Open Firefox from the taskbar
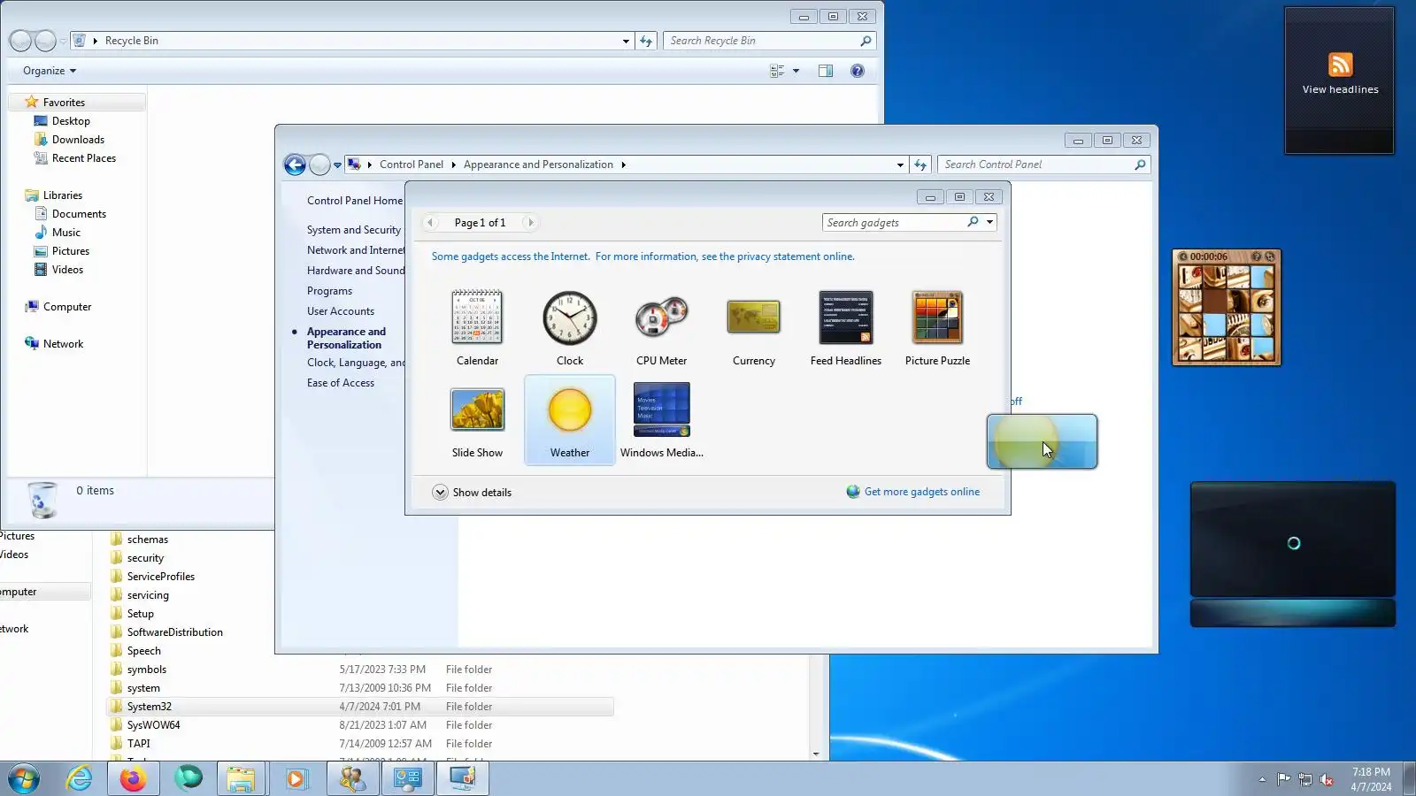The image size is (1416, 796). pyautogui.click(x=134, y=779)
